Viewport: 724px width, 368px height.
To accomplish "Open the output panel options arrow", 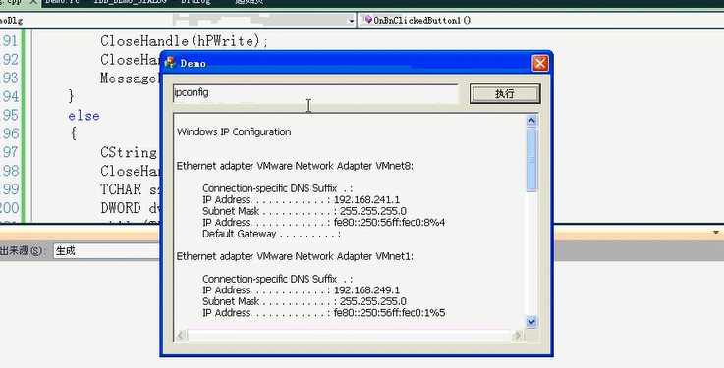I will point(716,233).
